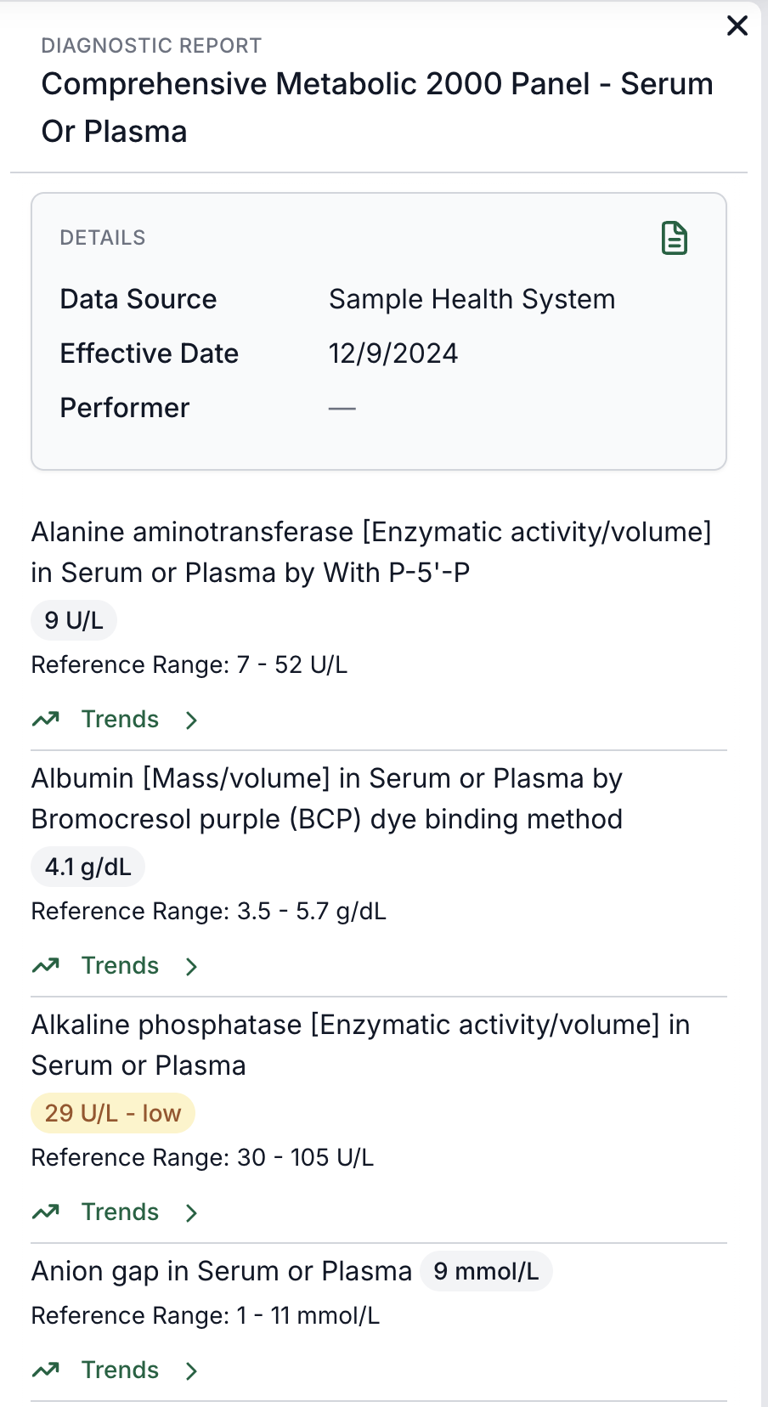
Task: Click the trend graph icon under Alkaline phosphatase
Action: click(47, 1212)
